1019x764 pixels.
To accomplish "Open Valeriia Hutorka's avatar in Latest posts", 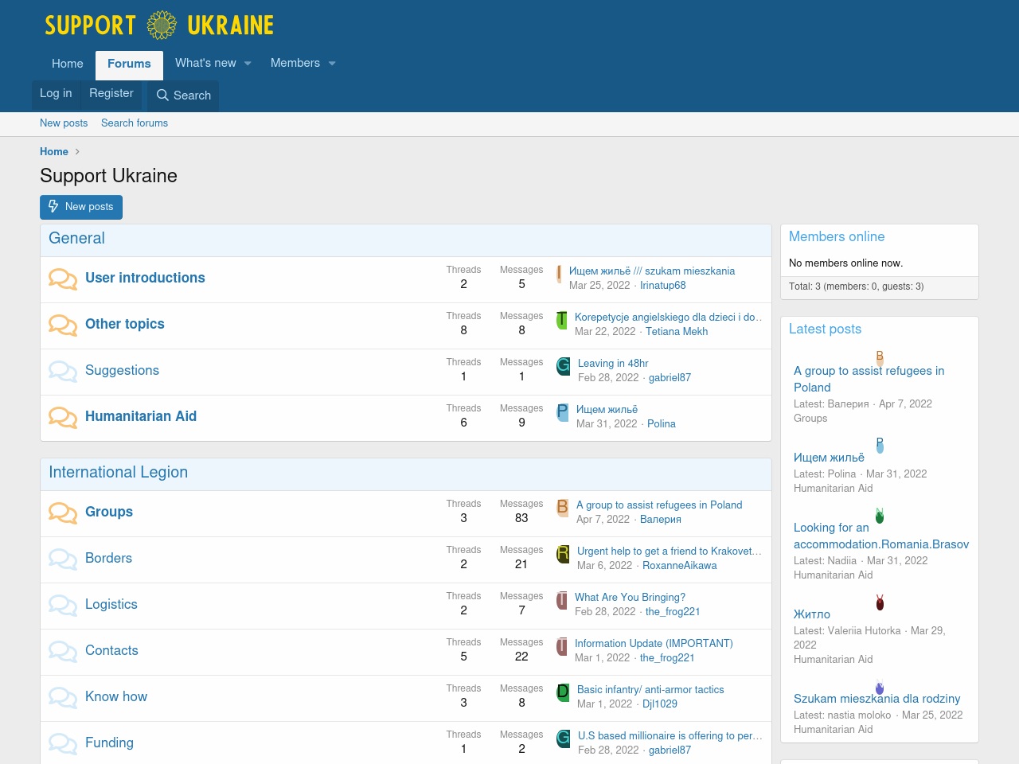I will coord(880,602).
